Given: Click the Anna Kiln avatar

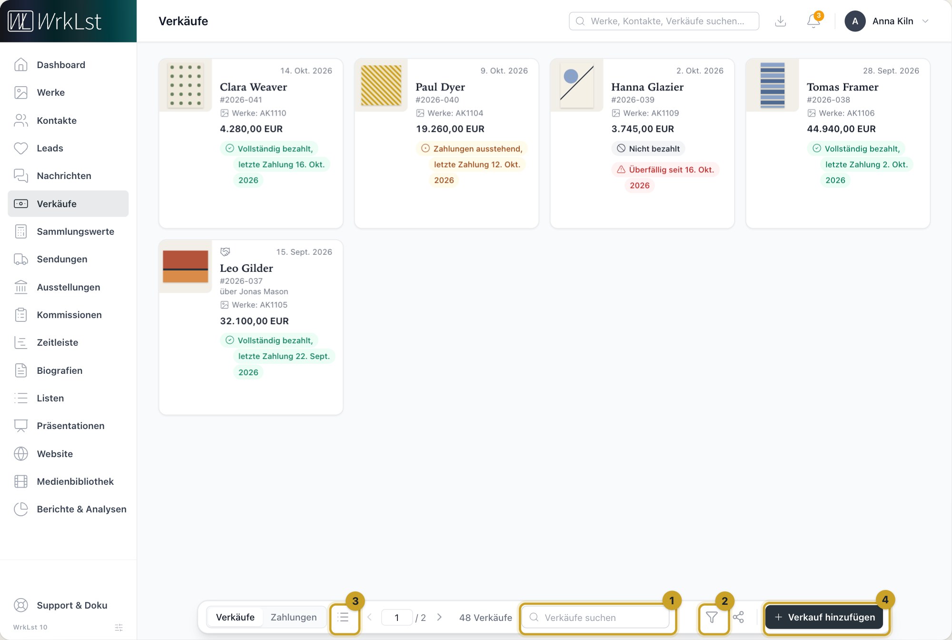Looking at the screenshot, I should click(x=855, y=21).
